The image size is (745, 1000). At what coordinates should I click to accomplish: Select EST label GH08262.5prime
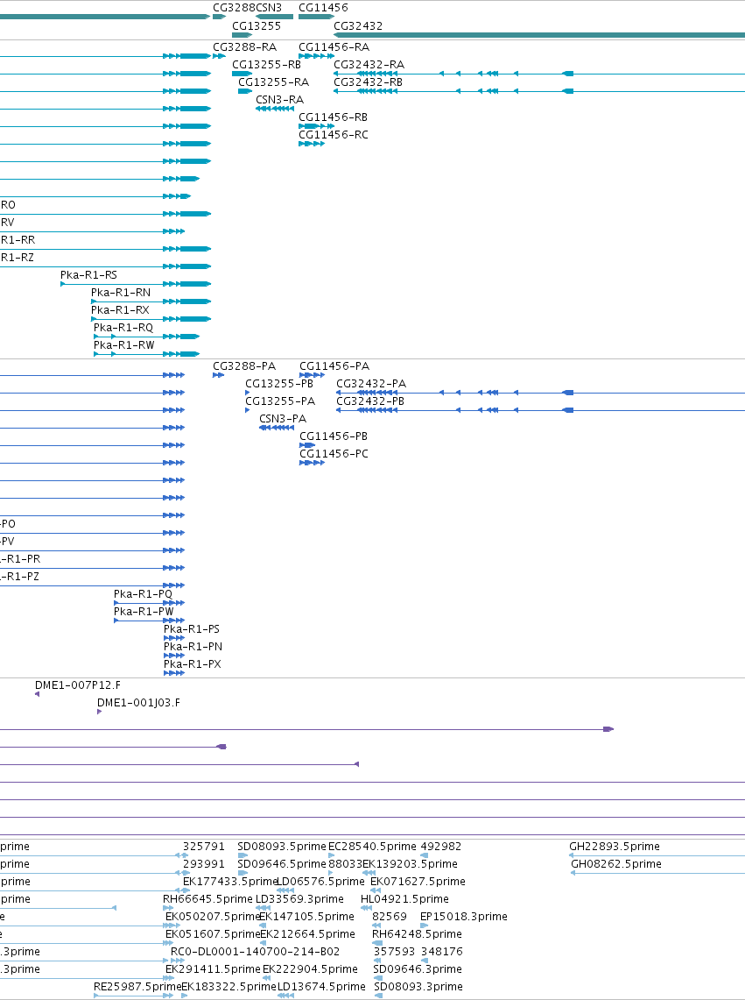(616, 864)
